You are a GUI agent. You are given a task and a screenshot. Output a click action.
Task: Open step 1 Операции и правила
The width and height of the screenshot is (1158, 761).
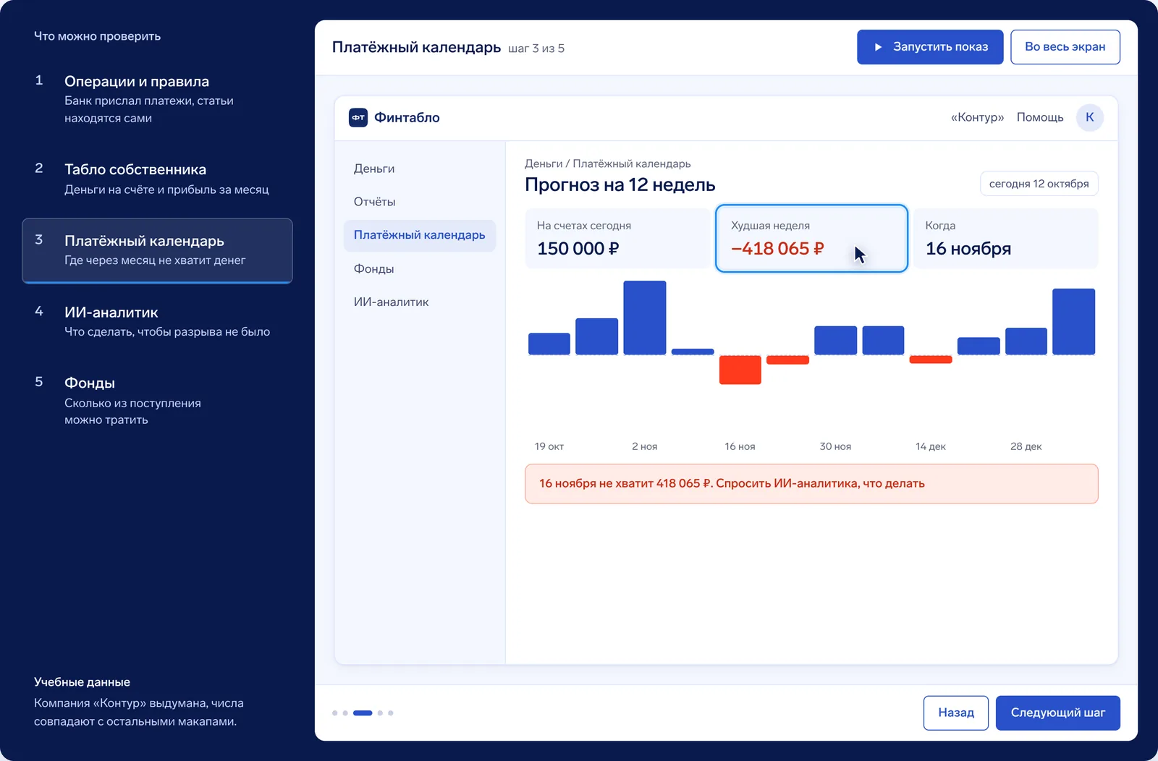click(x=157, y=99)
